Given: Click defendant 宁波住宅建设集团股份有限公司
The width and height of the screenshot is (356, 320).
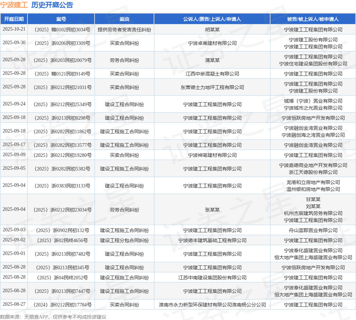Looking at the screenshot, I should point(313,64).
